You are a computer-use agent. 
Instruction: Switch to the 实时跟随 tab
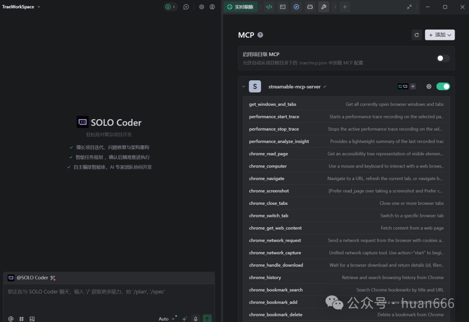tap(241, 7)
